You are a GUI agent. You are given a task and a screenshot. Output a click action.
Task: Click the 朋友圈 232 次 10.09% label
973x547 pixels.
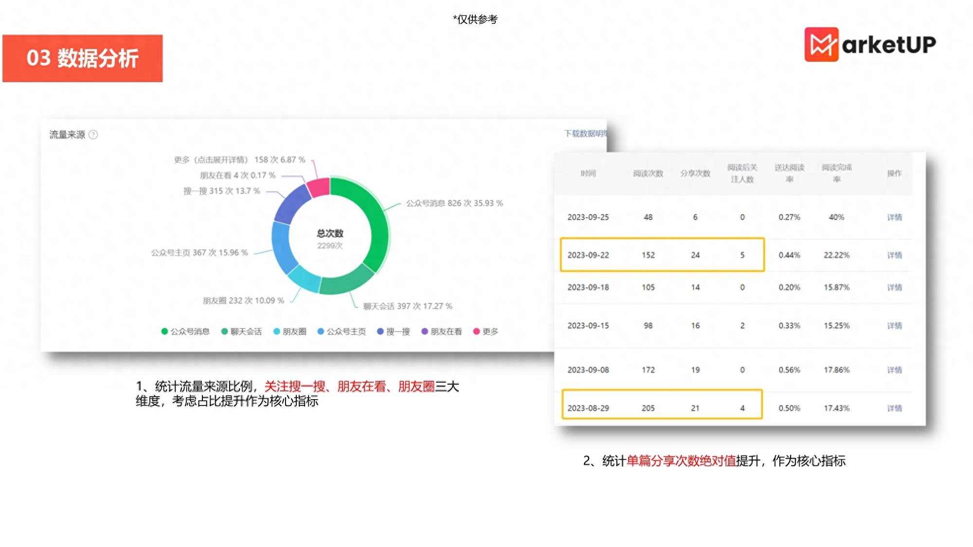pos(243,300)
